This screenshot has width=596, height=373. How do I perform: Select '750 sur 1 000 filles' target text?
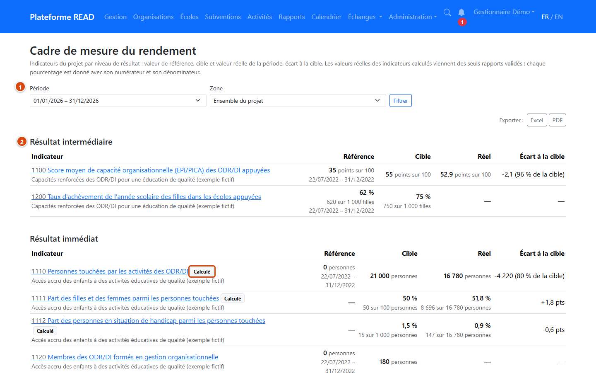click(407, 206)
